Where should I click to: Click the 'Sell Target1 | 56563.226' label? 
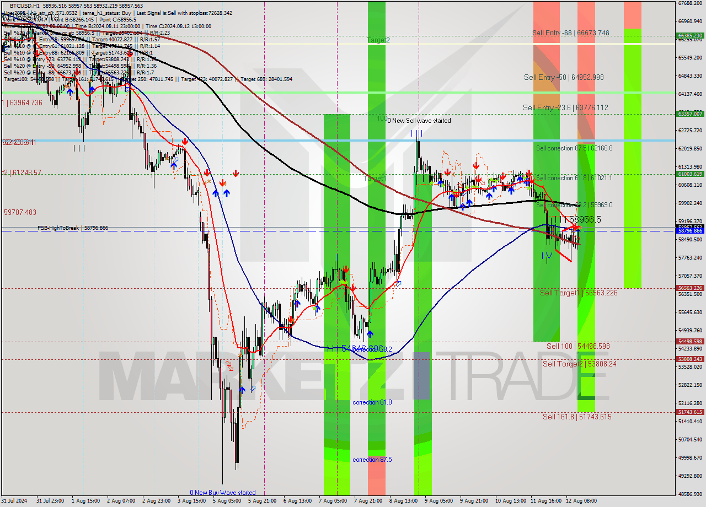pos(579,293)
